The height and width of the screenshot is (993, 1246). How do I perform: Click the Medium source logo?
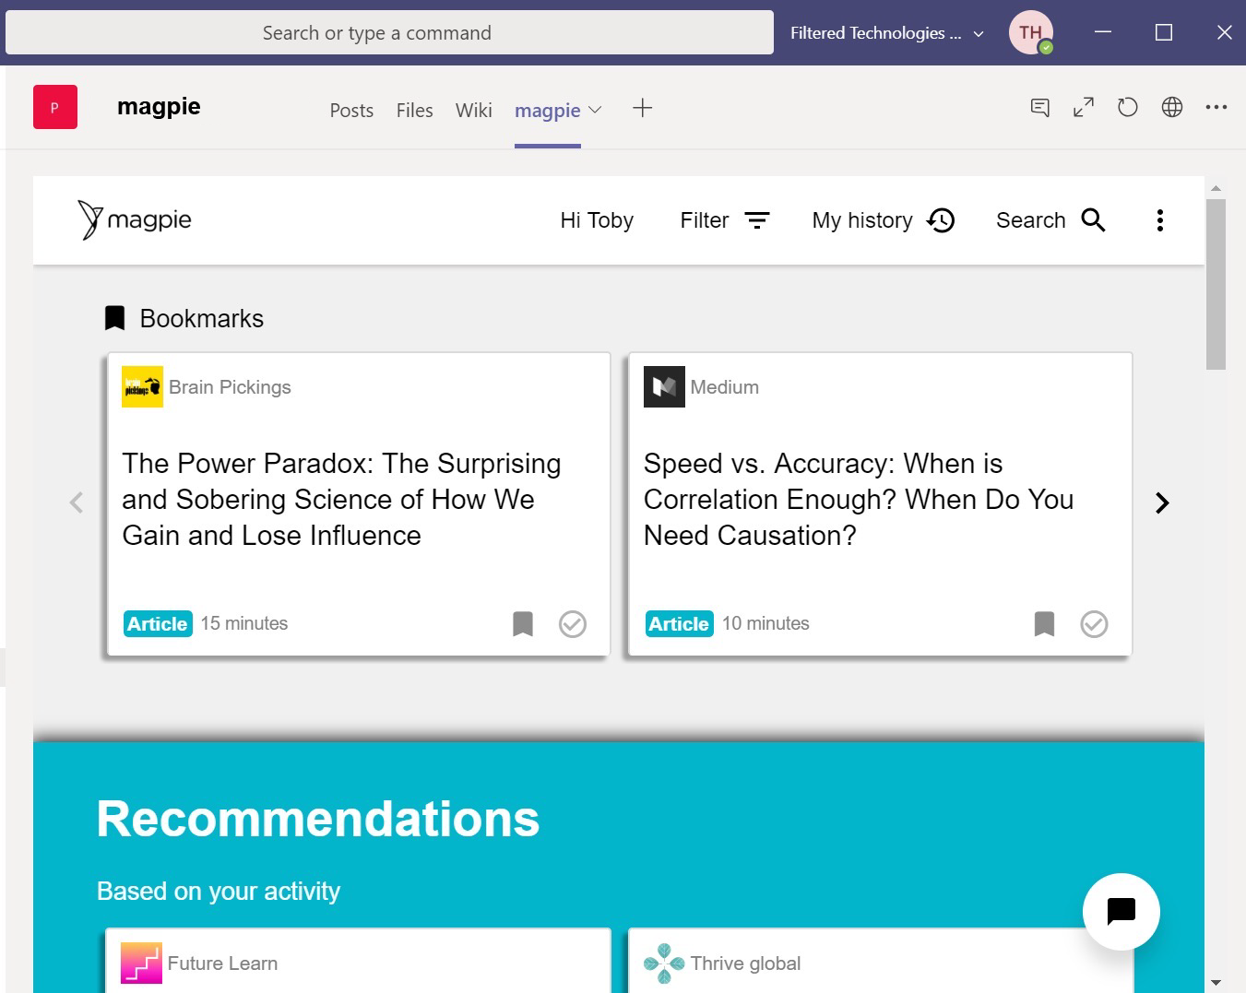tap(664, 387)
